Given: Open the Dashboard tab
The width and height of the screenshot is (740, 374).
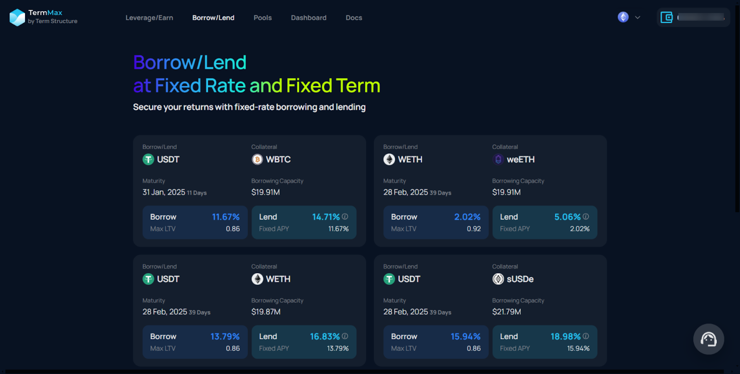Looking at the screenshot, I should 308,18.
